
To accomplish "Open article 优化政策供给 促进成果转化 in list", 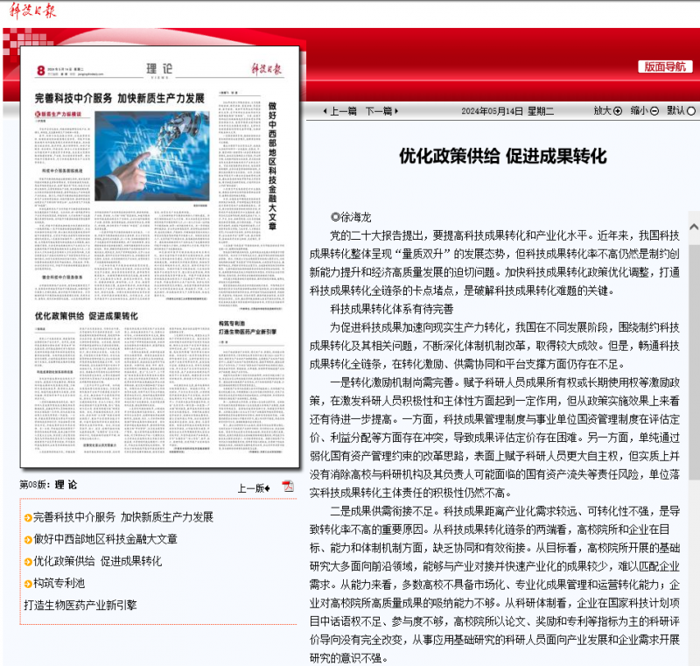I will pos(97,561).
